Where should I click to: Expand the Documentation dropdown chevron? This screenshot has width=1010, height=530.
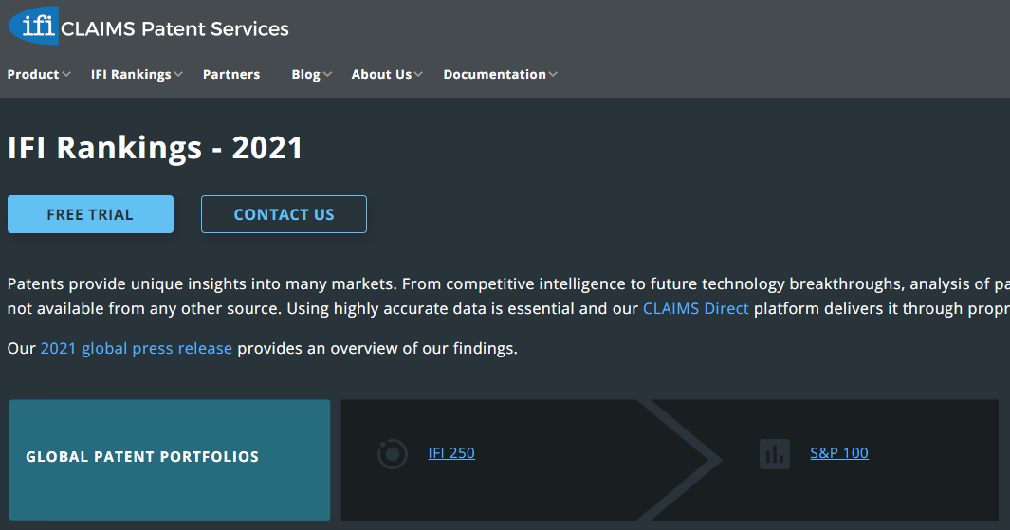click(553, 75)
